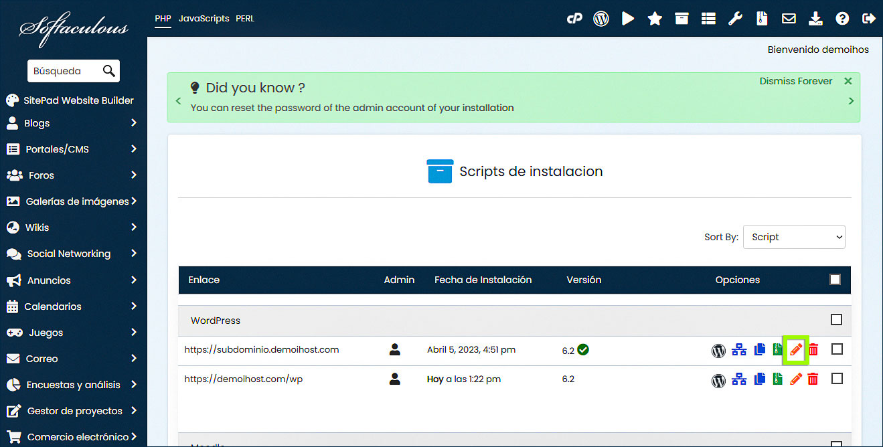
Task: Switch to the JavaScripts tab
Action: [204, 19]
